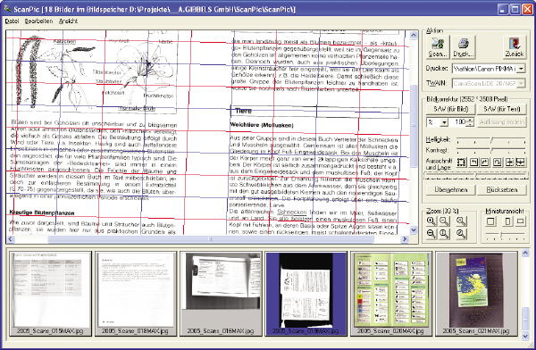536x350 pixels.
Task: Select thumbnail 2005_Scans_015MAX.jpg
Action: (x=50, y=295)
